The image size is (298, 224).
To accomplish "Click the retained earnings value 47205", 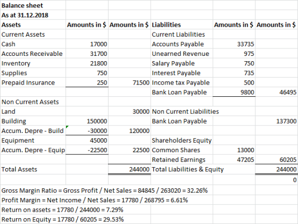I will click(234, 160).
